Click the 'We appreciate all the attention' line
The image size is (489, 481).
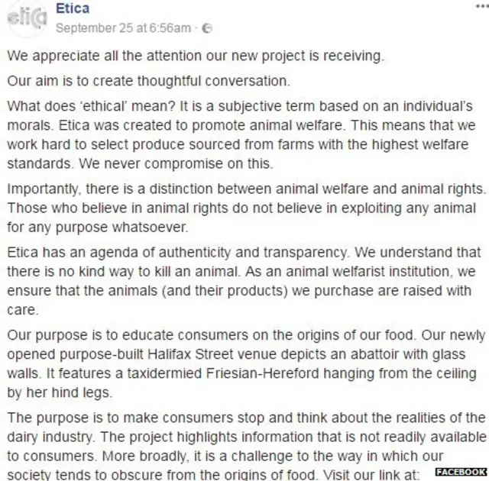[196, 56]
